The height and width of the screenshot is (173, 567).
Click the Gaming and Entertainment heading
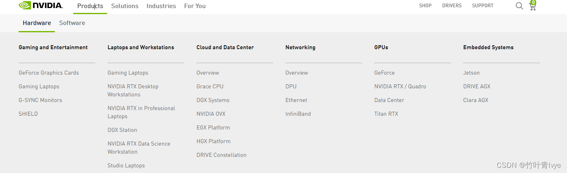click(53, 48)
